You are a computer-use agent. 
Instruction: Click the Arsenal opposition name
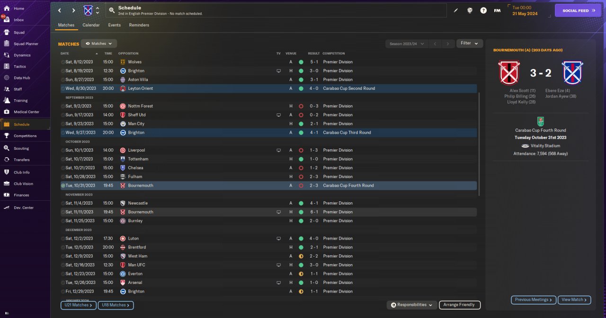click(134, 283)
